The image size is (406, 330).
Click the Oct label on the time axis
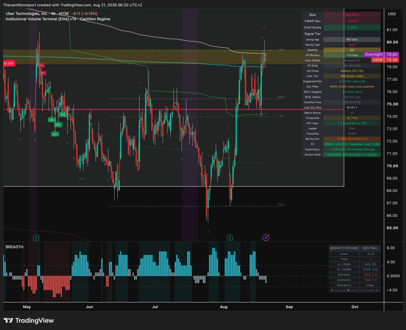pos(355,307)
